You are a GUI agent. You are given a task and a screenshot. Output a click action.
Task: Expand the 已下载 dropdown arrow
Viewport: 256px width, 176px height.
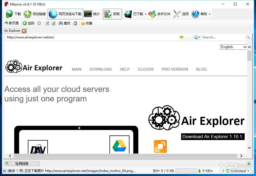[x=145, y=14]
